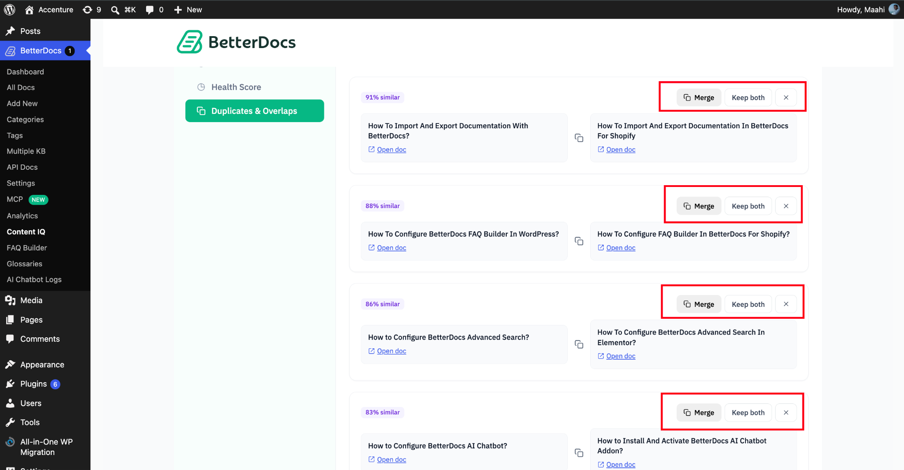
Task: Keep both docs for the 86% match
Action: pos(748,304)
